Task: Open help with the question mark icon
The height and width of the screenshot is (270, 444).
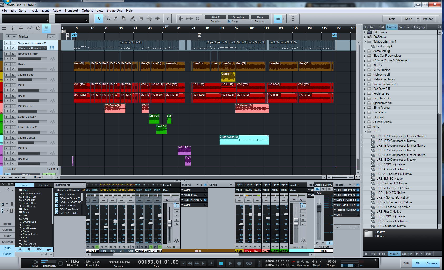Action: pyautogui.click(x=167, y=18)
